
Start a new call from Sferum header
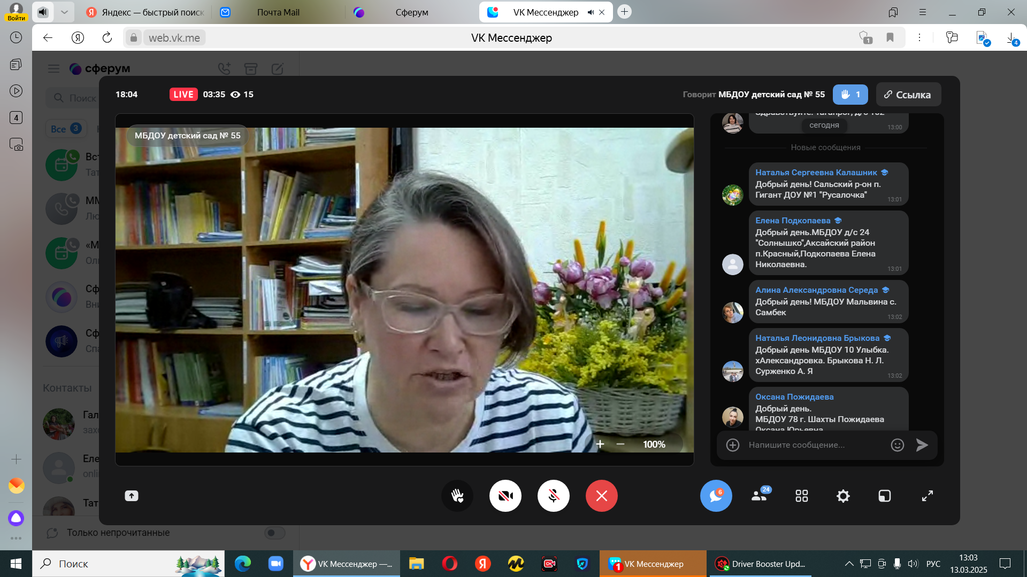[x=224, y=68]
